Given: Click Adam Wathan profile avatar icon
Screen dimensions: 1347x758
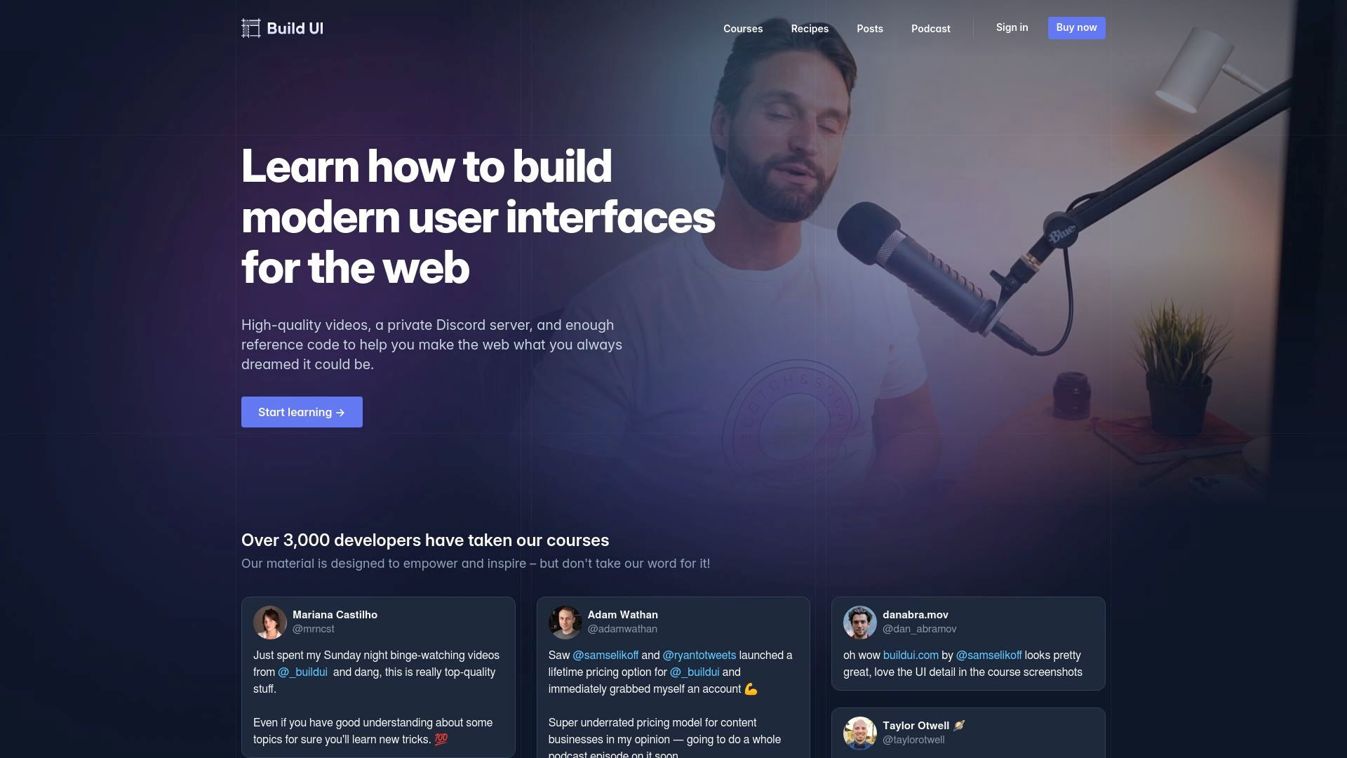Looking at the screenshot, I should [x=564, y=622].
